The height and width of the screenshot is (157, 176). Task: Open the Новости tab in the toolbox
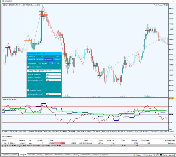click(32, 155)
